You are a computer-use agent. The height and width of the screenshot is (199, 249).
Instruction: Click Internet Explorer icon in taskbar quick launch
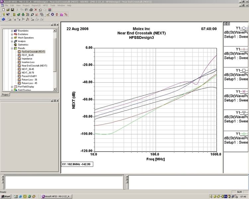pyautogui.click(x=20, y=196)
